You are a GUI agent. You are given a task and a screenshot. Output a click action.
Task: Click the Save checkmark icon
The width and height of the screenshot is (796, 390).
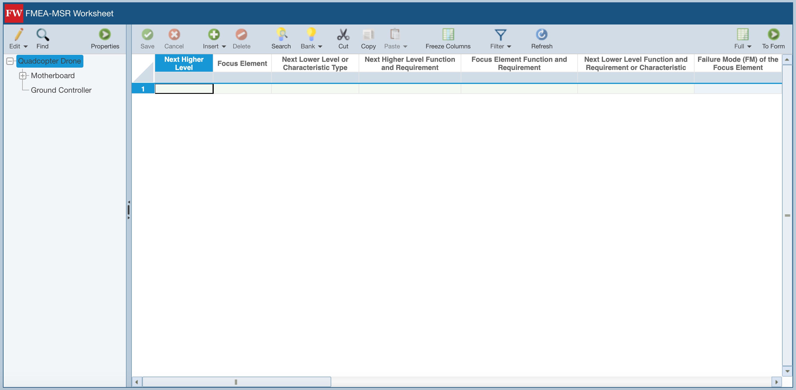point(148,34)
